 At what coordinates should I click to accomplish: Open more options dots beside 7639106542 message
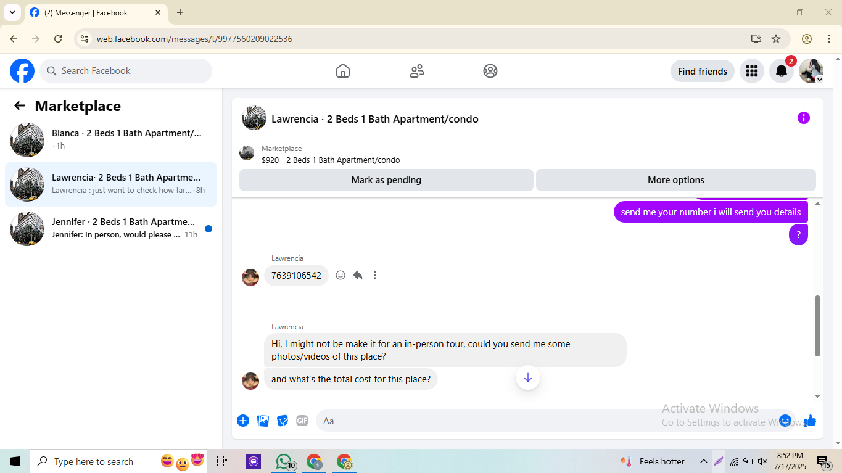coord(375,275)
